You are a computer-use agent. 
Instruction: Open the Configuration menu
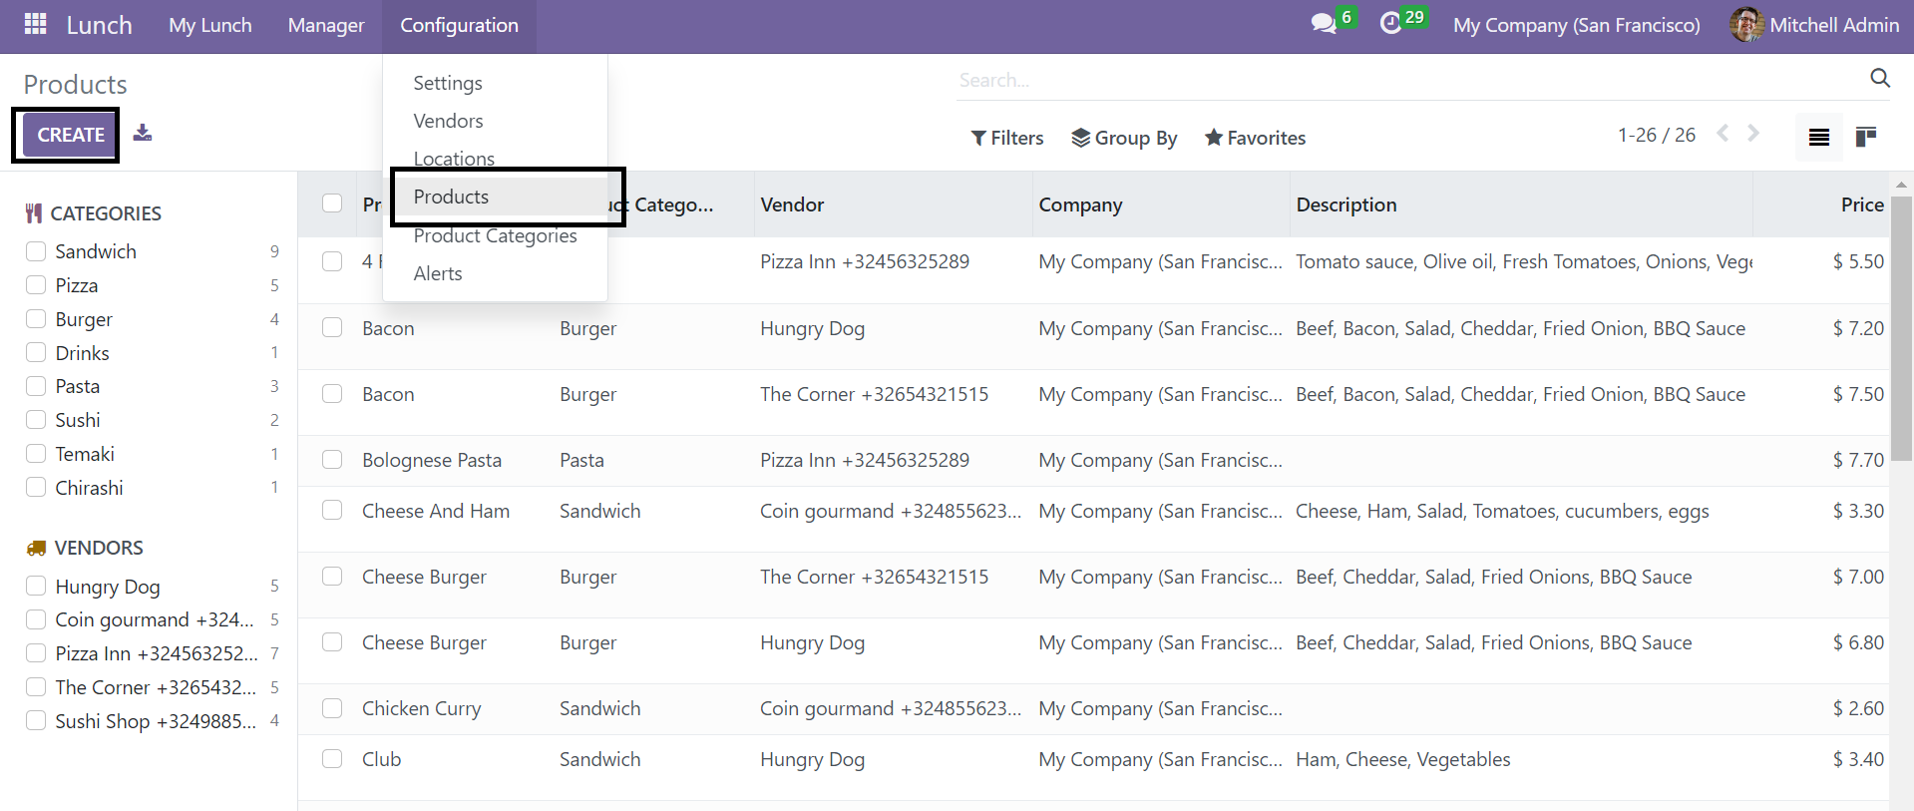click(x=459, y=25)
